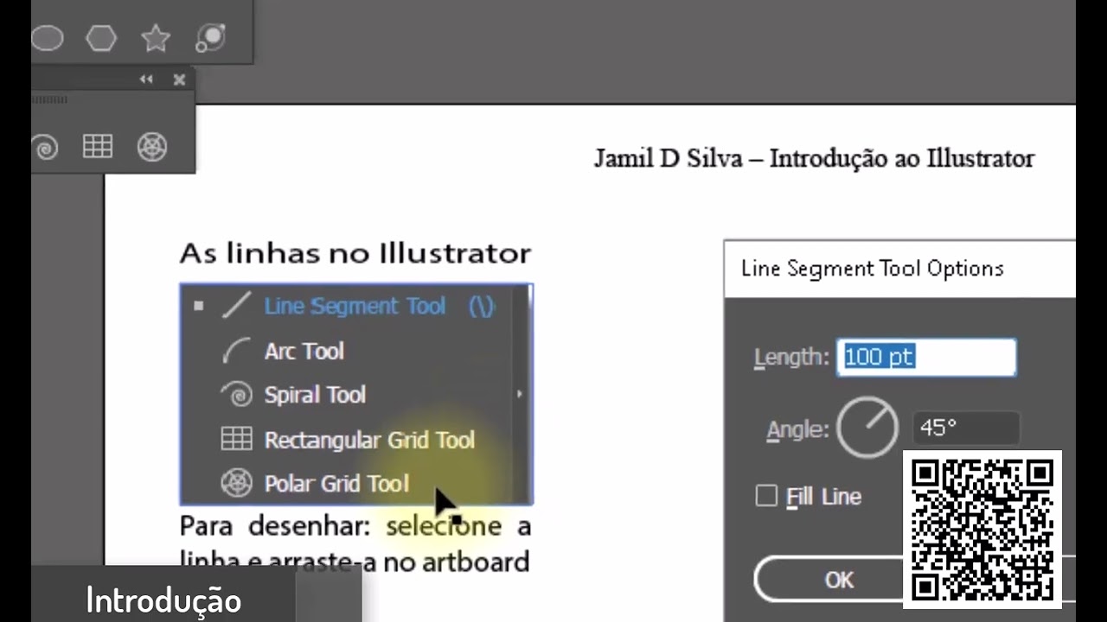The width and height of the screenshot is (1107, 622).
Task: Pick the Spiral tool in floating panel
Action: tap(45, 147)
